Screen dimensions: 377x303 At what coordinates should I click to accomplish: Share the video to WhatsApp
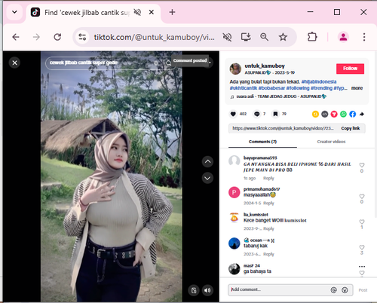[343, 114]
